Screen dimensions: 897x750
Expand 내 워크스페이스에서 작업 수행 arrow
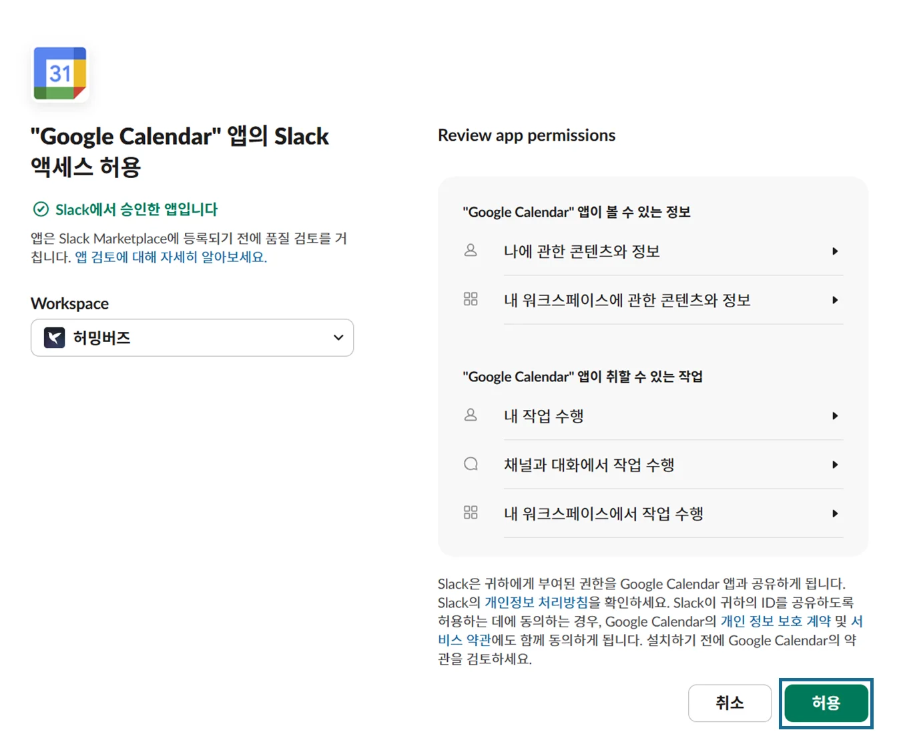point(835,513)
